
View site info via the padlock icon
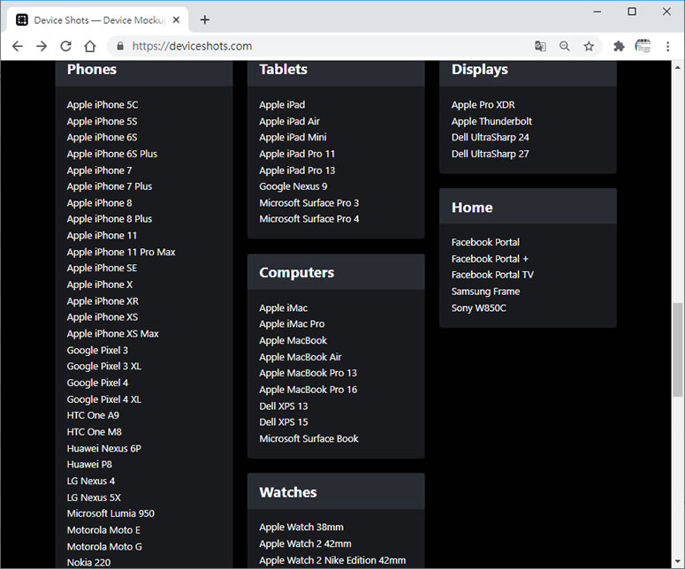pyautogui.click(x=120, y=46)
